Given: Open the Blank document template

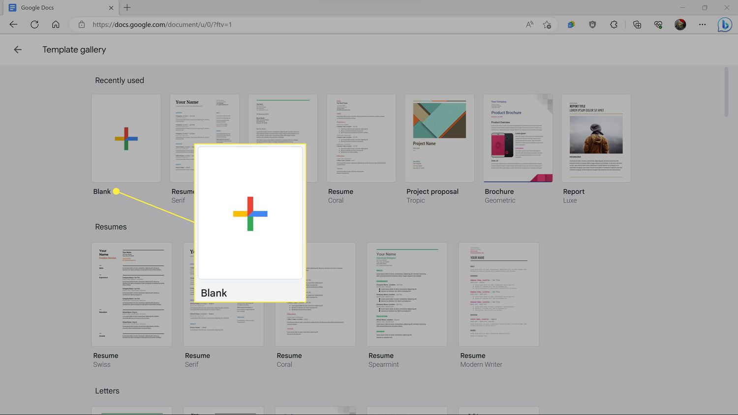Looking at the screenshot, I should 126,138.
